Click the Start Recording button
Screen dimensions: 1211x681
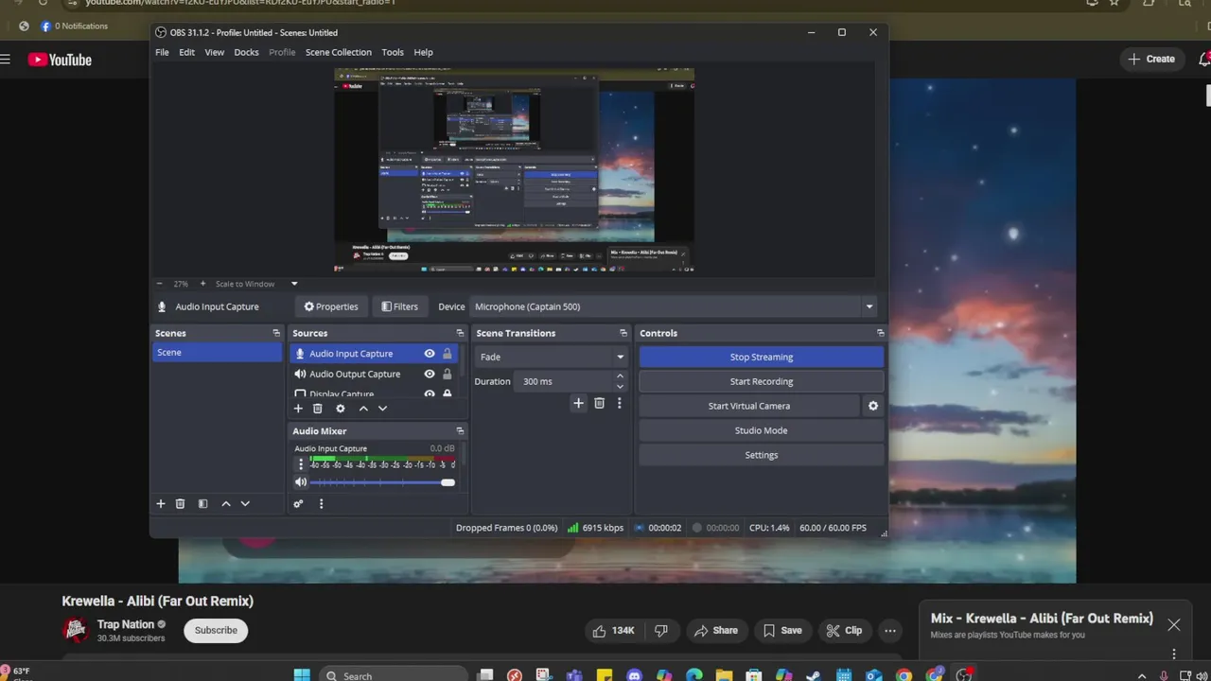click(x=762, y=381)
